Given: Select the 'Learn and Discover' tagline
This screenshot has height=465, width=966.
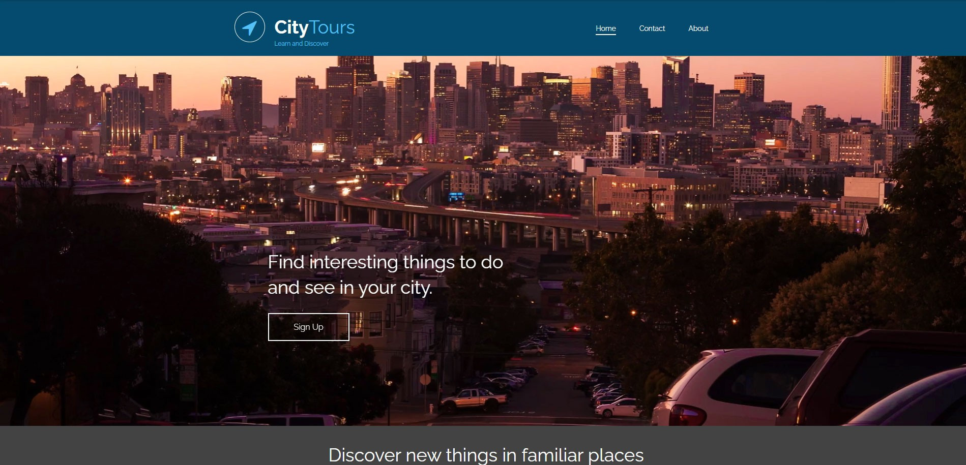Looking at the screenshot, I should 301,44.
